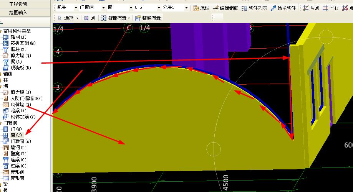The height and width of the screenshot is (192, 353).
Task: Select 梁(L) in the tree
Action: pyautogui.click(x=16, y=62)
